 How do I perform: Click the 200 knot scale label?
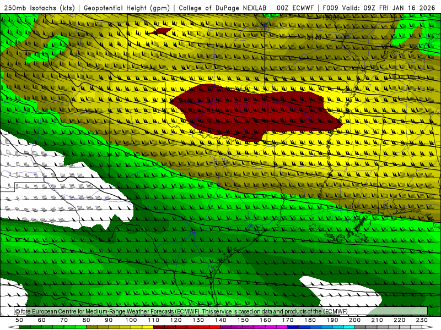point(354,320)
